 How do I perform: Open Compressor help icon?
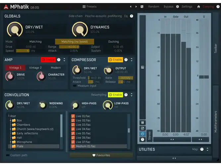click(x=126, y=60)
